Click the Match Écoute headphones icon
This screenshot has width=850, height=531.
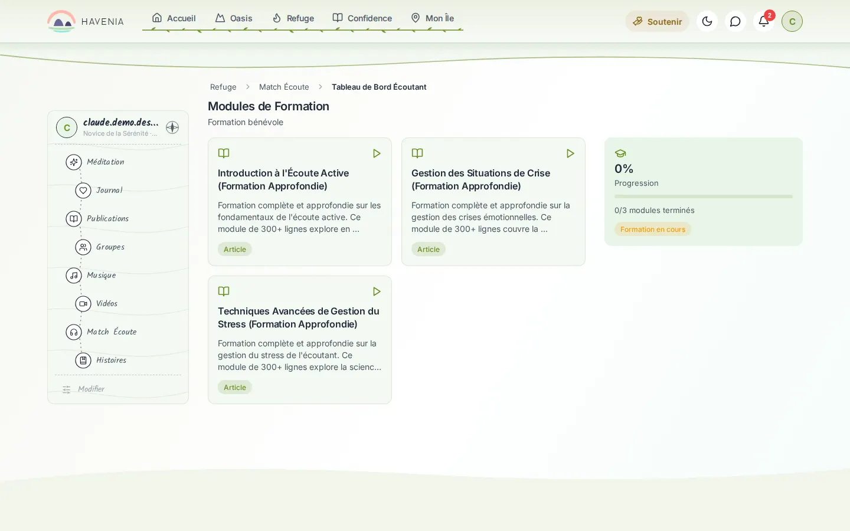pos(74,332)
